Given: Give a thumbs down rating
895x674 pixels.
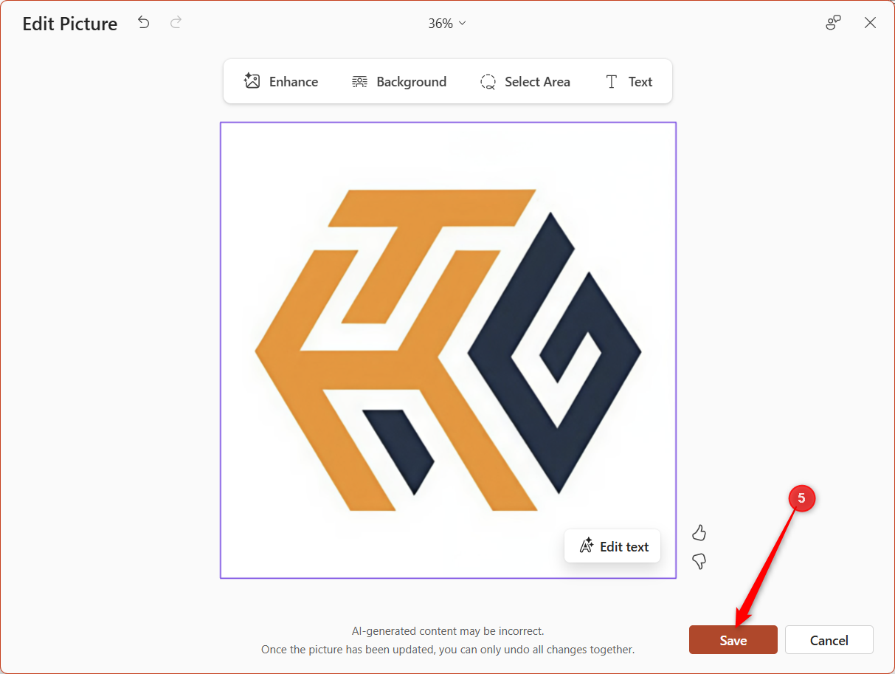Looking at the screenshot, I should pyautogui.click(x=699, y=562).
